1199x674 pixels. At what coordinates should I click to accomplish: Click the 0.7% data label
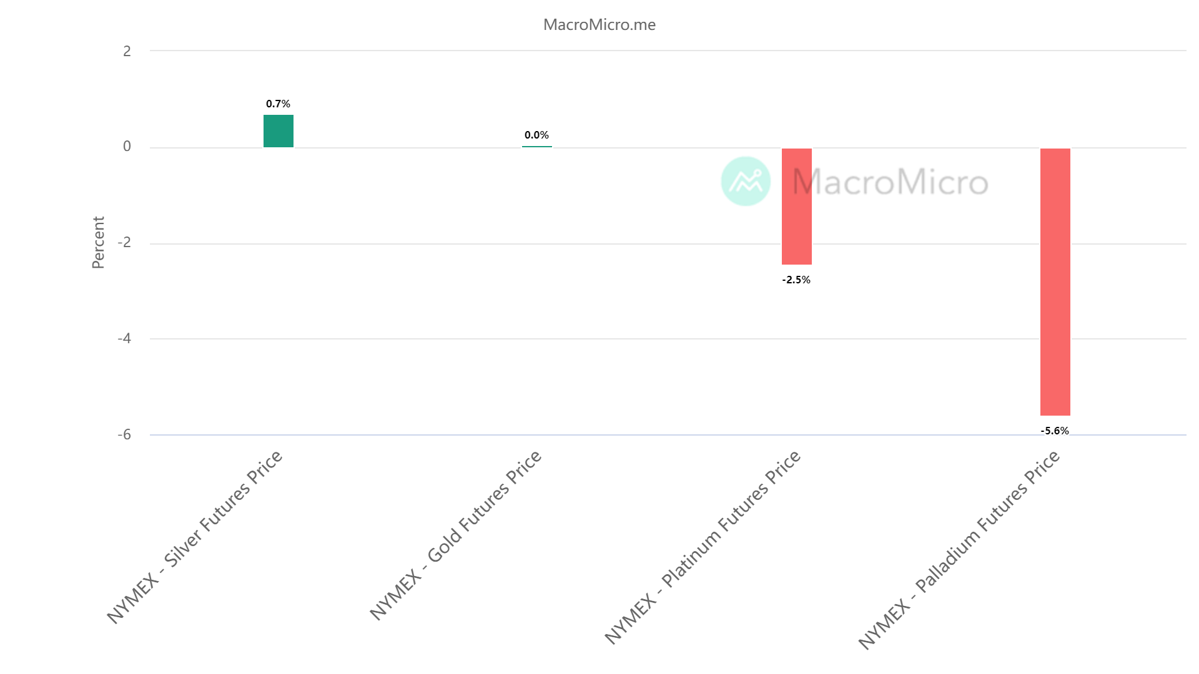pos(279,104)
